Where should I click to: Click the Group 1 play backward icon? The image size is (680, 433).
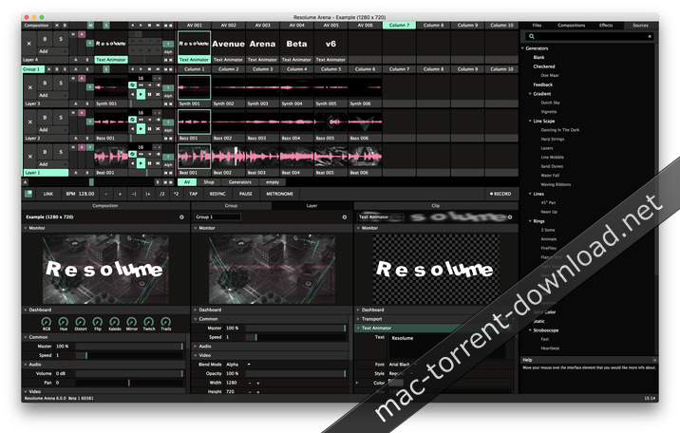pyautogui.click(x=133, y=69)
